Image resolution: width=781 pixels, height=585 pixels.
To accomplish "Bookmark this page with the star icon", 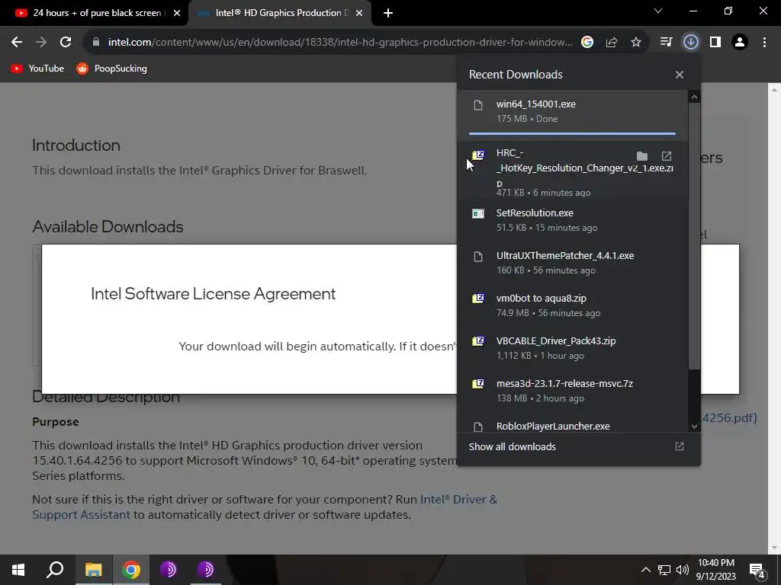I will (x=636, y=43).
